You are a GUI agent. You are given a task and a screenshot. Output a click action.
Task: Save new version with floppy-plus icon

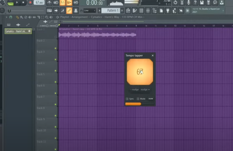[x=208, y=2]
